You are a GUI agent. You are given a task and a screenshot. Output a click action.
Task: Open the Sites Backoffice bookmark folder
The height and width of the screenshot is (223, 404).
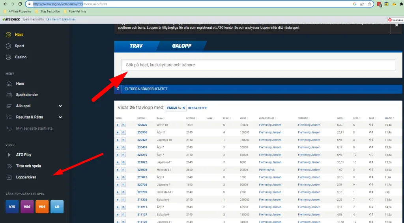click(48, 11)
